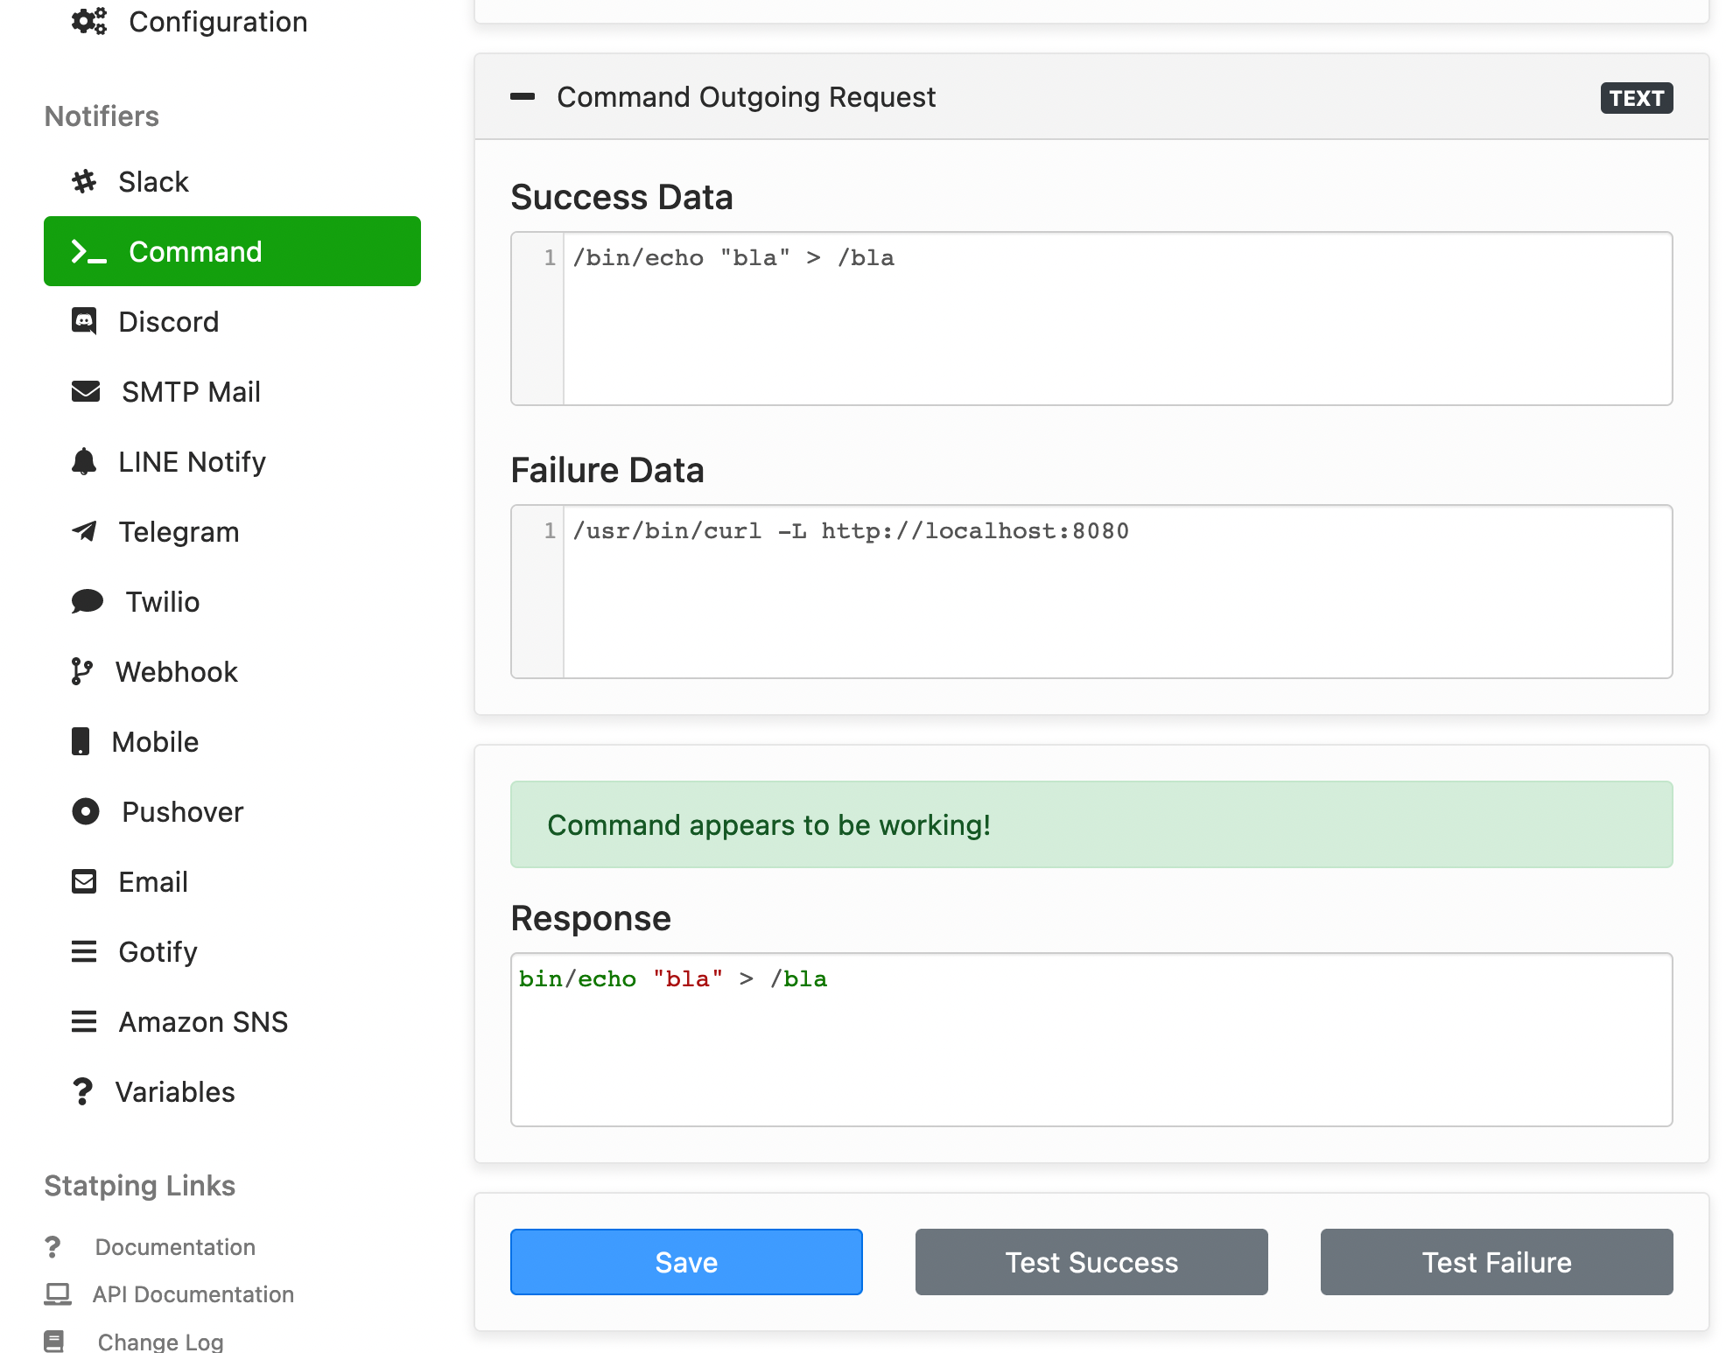The image size is (1726, 1353).
Task: Click the SMTP Mail envelope icon
Action: coord(85,391)
